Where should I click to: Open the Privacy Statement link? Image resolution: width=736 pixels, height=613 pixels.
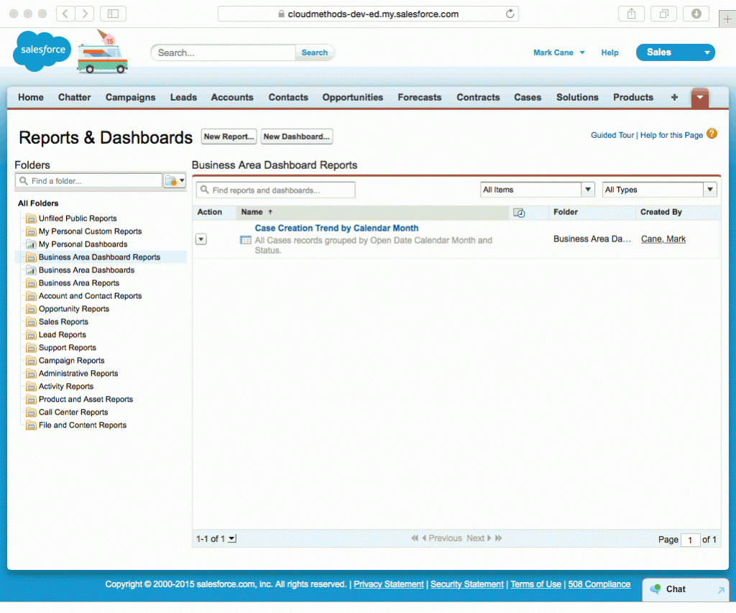tap(389, 584)
